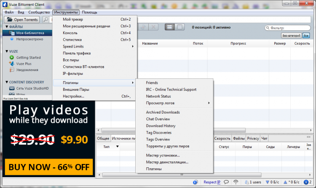Open Vuze Plus in the sidebar

click(x=24, y=64)
